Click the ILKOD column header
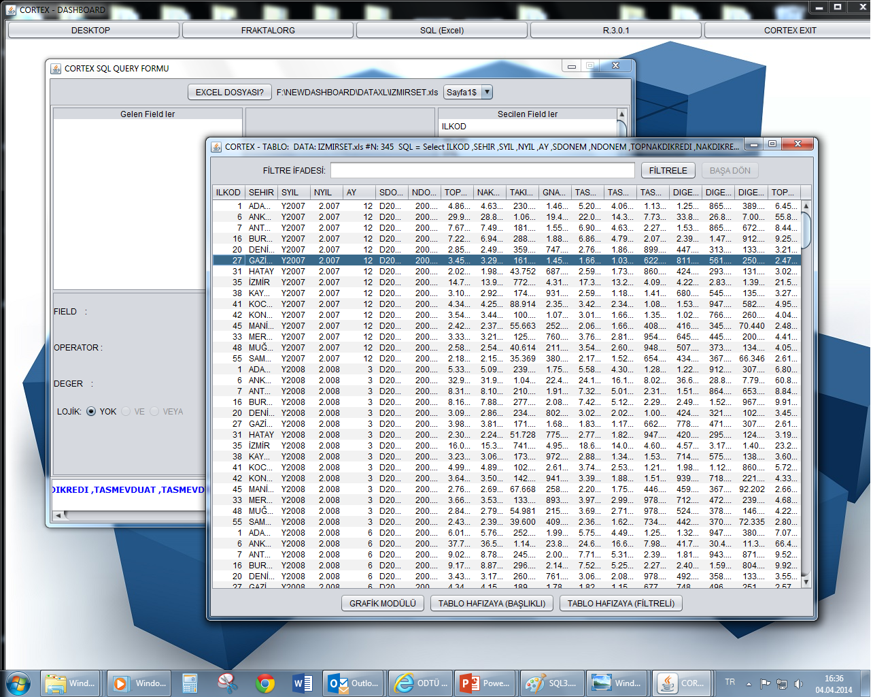 (x=228, y=192)
